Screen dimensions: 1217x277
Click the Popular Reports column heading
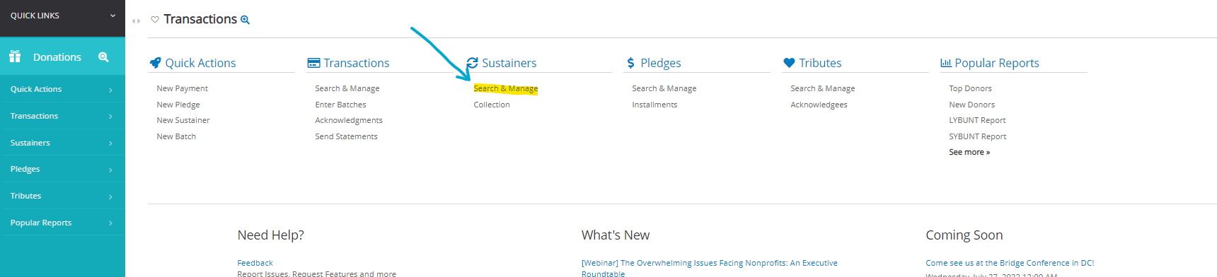997,63
